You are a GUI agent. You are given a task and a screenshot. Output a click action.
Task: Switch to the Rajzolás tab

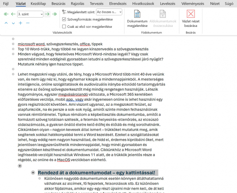(x=78, y=3)
